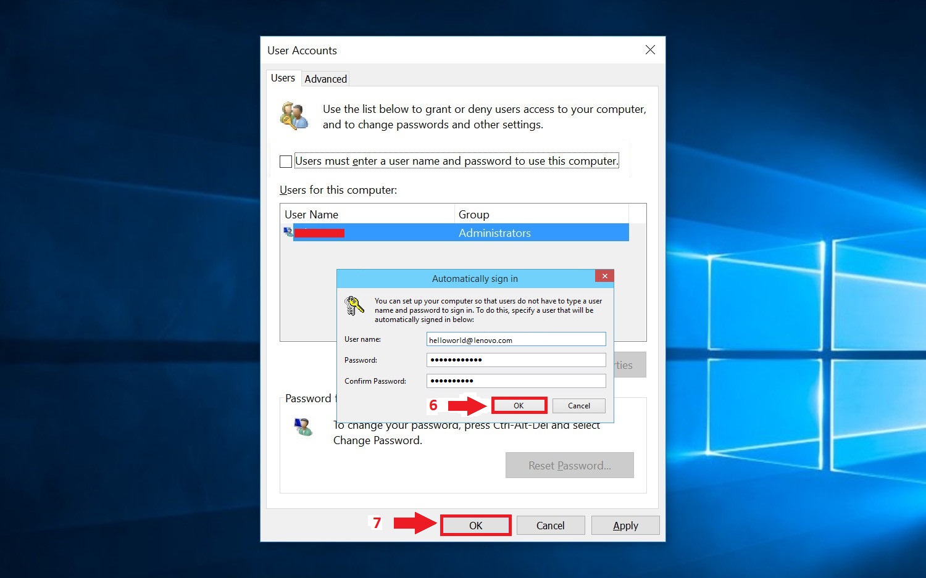The image size is (926, 578).
Task: Click the dual-user User Accounts header icon
Action: tap(294, 116)
